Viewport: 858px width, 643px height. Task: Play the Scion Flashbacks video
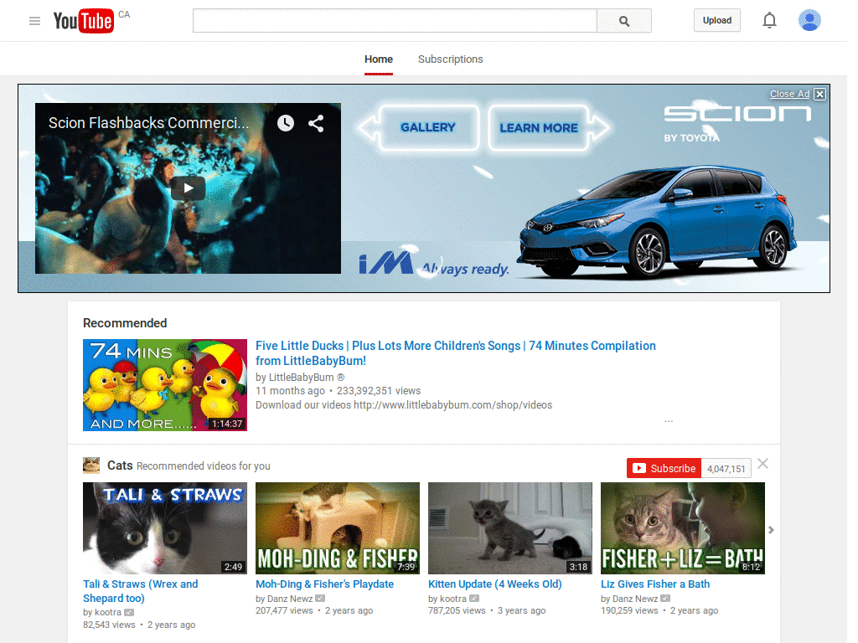(188, 188)
